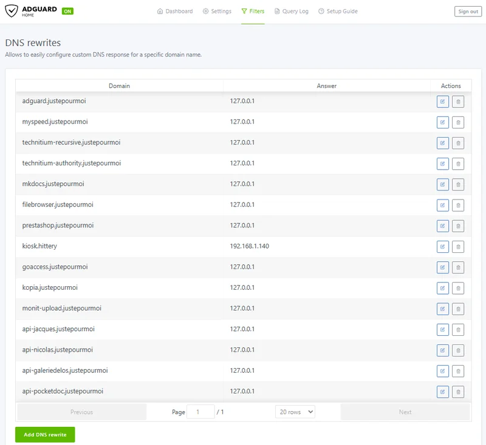
Task: Focus the page number input field
Action: (x=200, y=412)
